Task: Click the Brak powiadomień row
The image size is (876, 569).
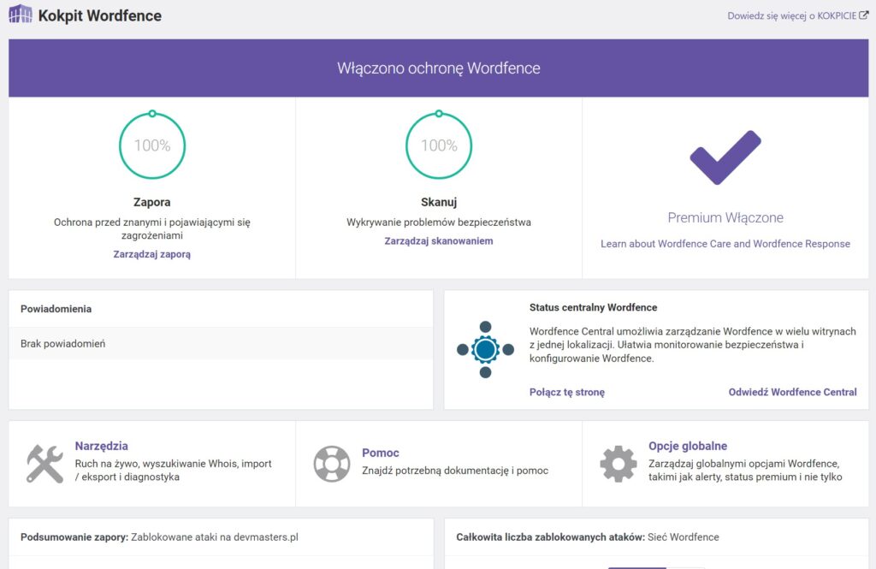Action: tap(221, 343)
